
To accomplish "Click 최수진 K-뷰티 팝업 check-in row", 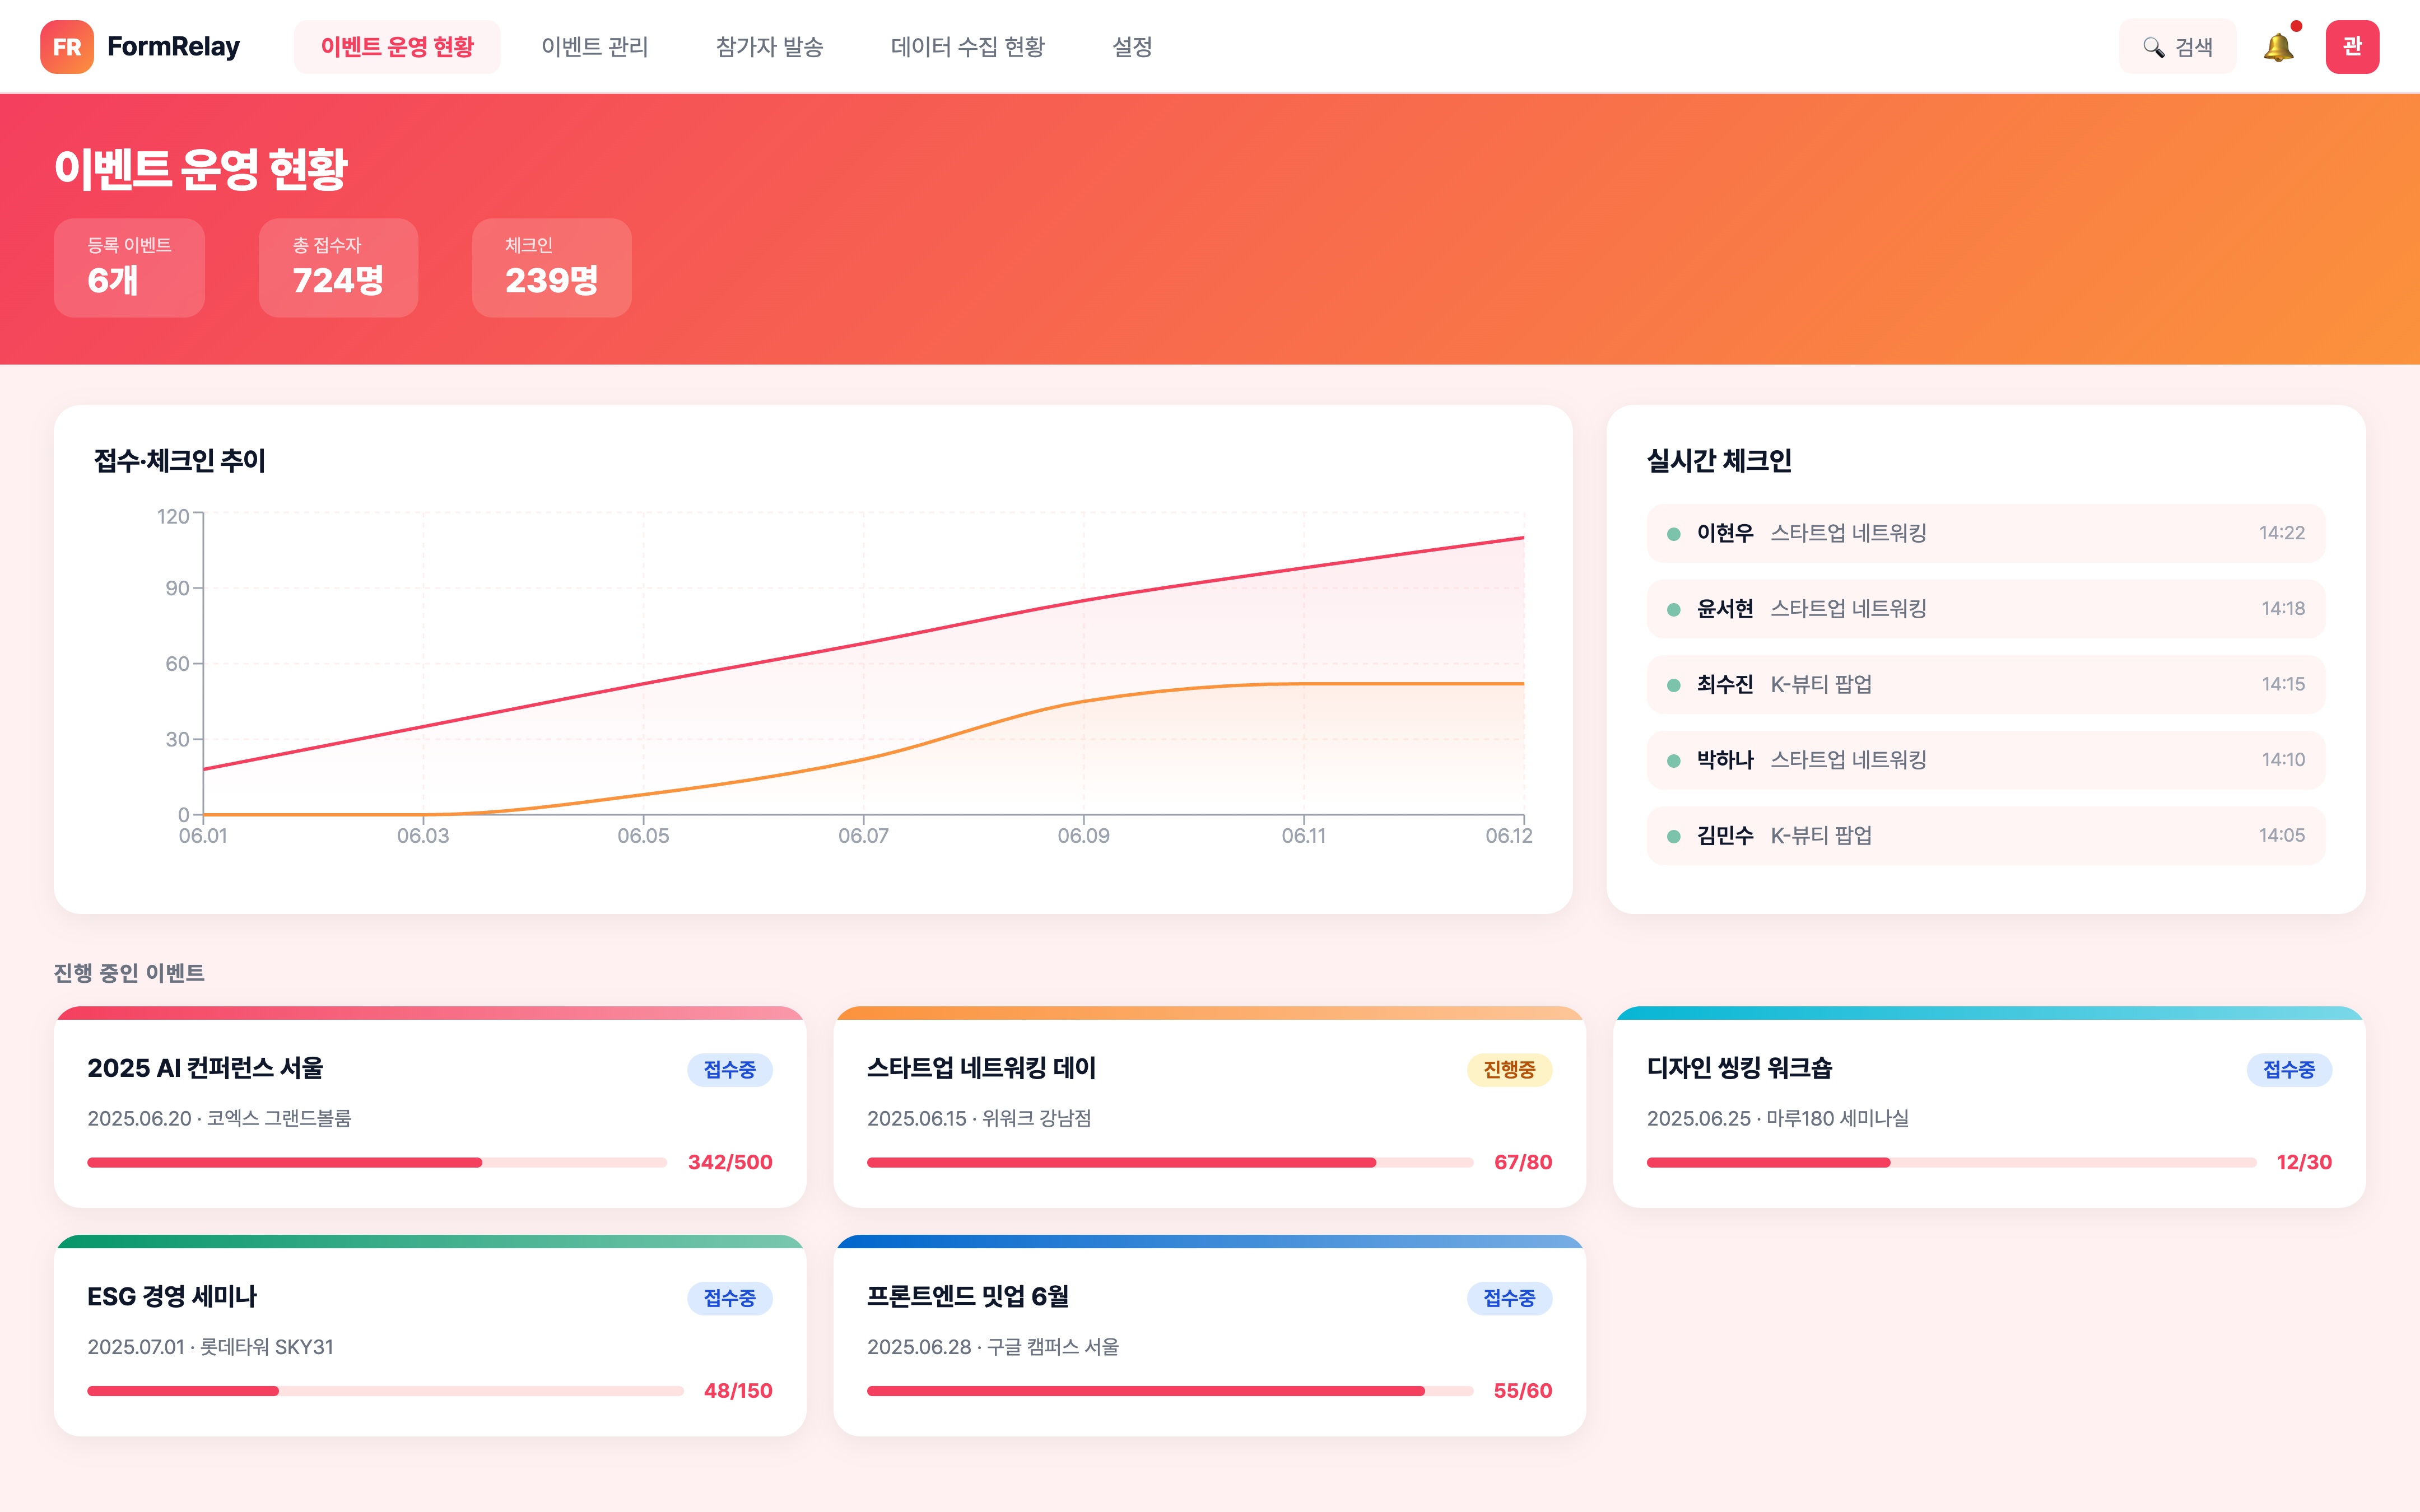I will pos(1985,685).
